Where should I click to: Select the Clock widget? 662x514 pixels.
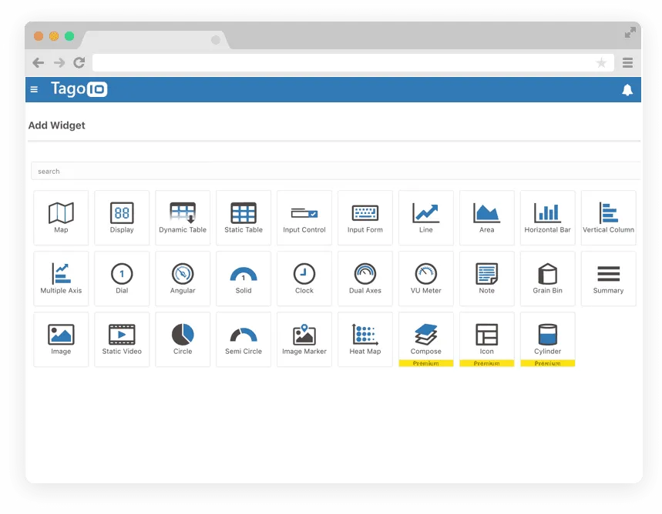coord(304,278)
